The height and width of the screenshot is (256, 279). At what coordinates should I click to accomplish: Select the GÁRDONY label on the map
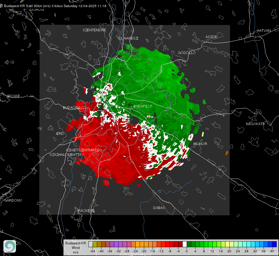pyautogui.click(x=13, y=201)
